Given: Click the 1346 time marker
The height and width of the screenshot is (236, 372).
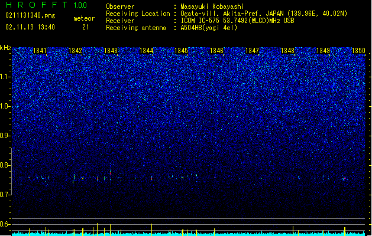Looking at the screenshot, I should click(217, 51).
